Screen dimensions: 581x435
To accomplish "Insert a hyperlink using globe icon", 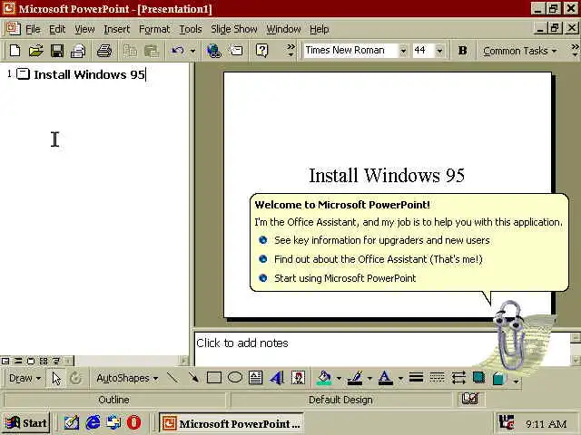I will (x=214, y=51).
